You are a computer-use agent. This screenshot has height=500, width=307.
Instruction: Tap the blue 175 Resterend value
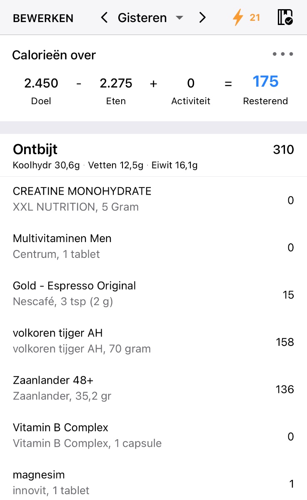coord(265,82)
